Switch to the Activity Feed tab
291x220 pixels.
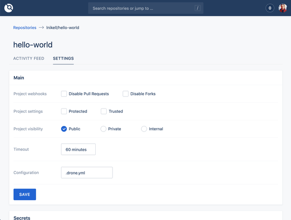click(28, 58)
